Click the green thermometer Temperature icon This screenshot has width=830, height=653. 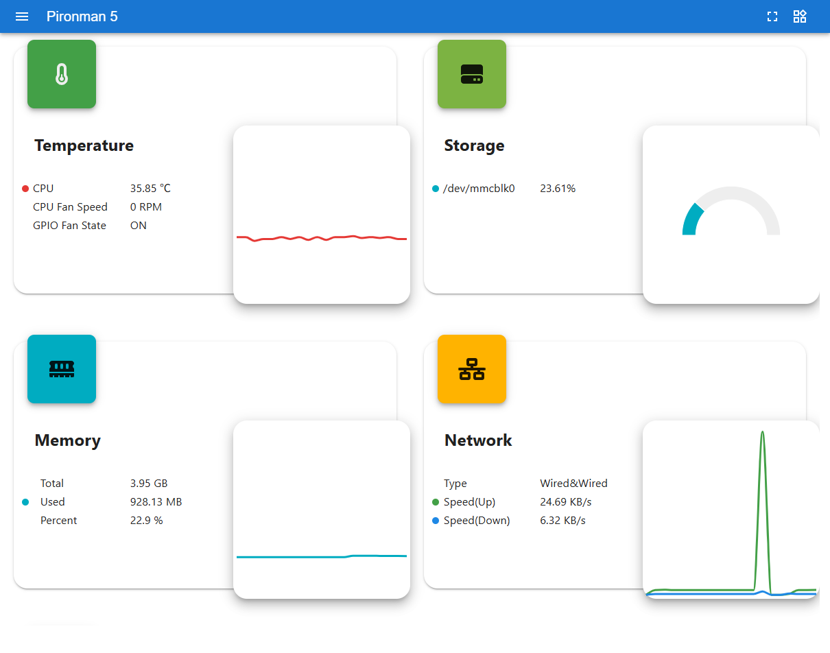[x=62, y=74]
